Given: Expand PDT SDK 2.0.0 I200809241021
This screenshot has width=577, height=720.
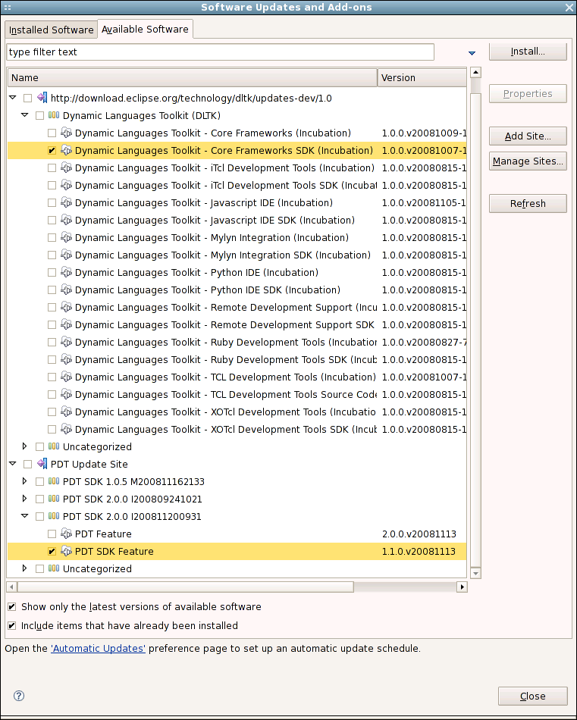Looking at the screenshot, I should [x=25, y=499].
